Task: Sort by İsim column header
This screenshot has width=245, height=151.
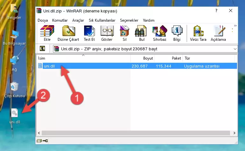Action: 83,58
